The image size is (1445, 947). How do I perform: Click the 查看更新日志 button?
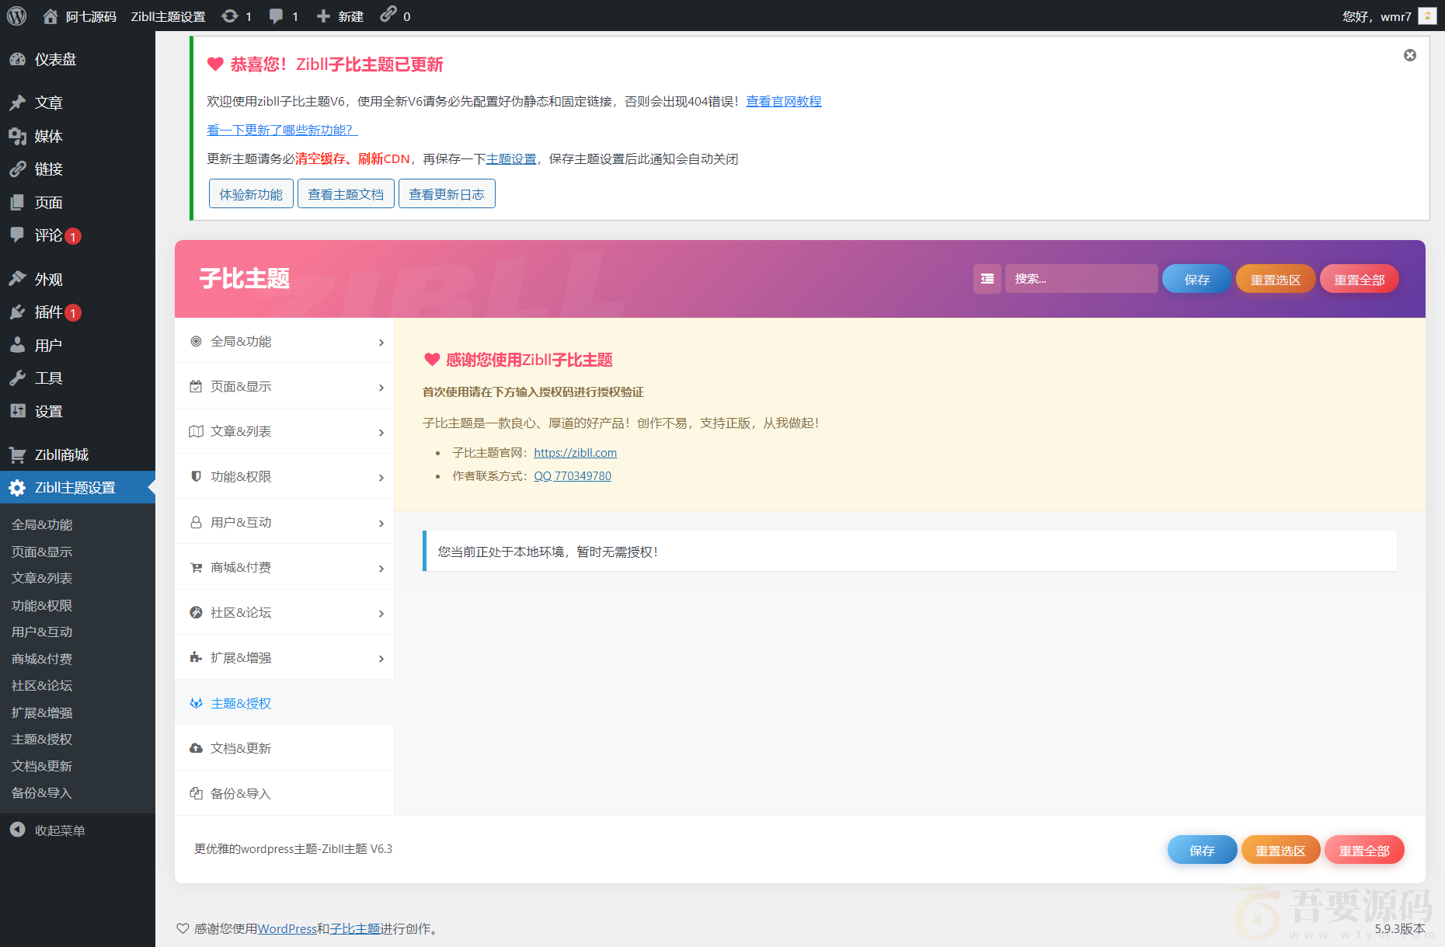coord(447,193)
